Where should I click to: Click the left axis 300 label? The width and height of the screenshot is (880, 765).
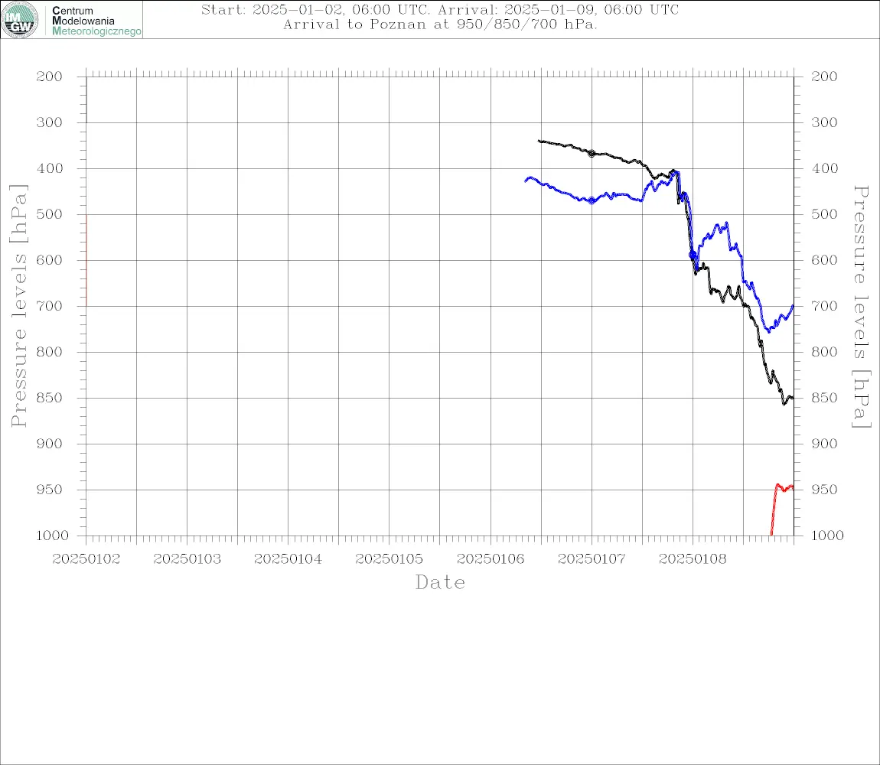(x=50, y=122)
